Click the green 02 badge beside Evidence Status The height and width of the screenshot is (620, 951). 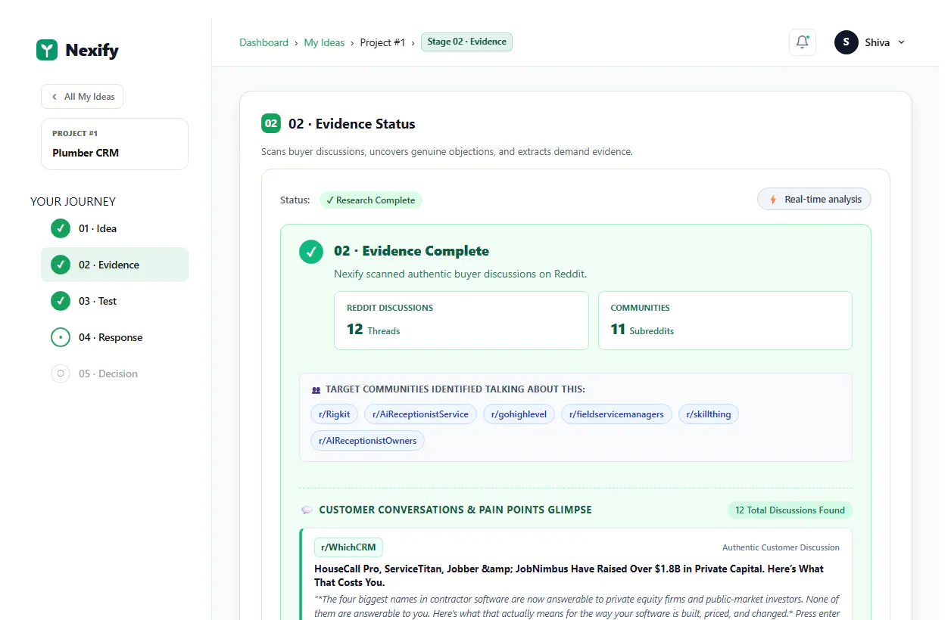coord(271,123)
